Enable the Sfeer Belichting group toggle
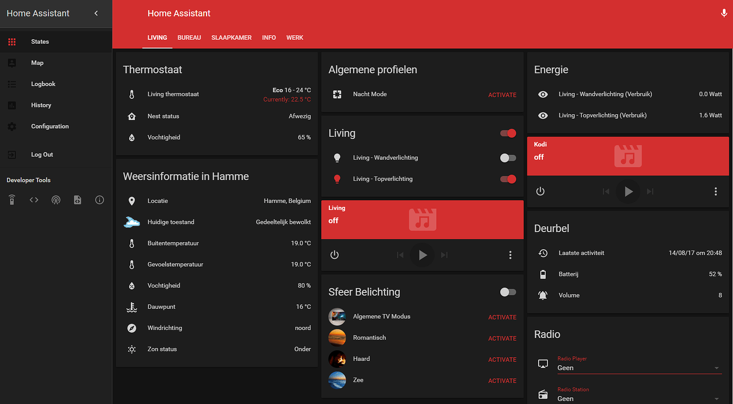This screenshot has height=404, width=733. point(508,292)
